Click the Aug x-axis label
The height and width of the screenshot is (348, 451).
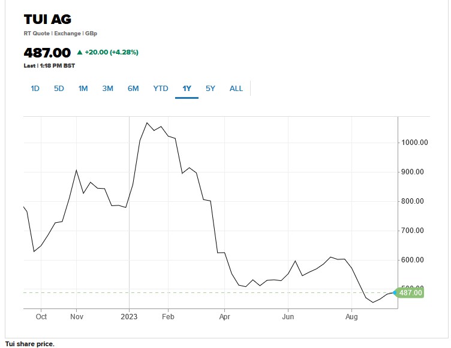pos(351,317)
